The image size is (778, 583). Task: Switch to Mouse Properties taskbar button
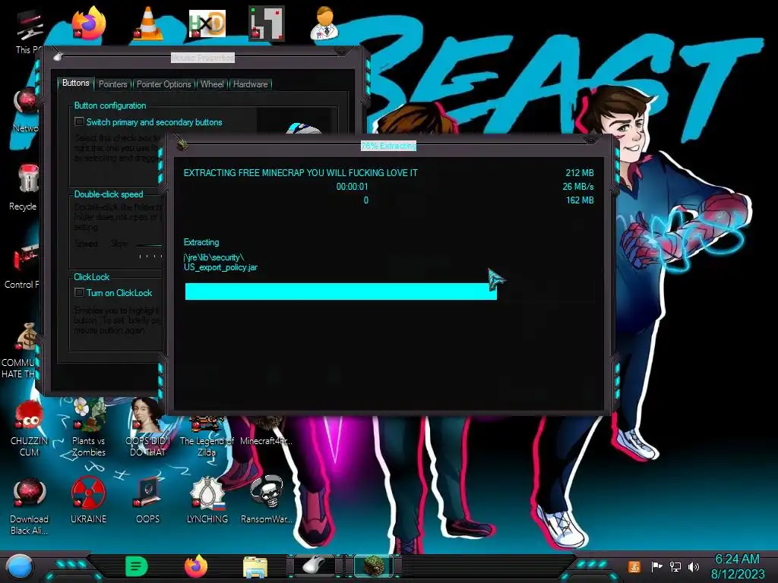[315, 566]
